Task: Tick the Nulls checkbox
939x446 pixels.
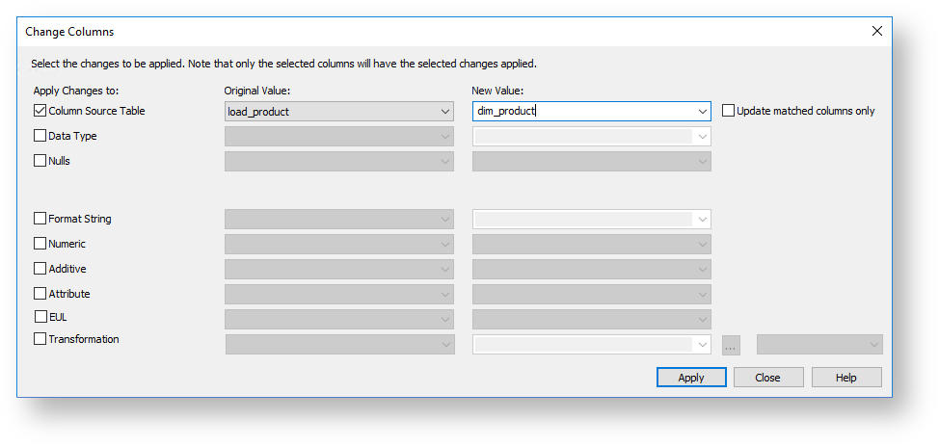Action: (40, 161)
